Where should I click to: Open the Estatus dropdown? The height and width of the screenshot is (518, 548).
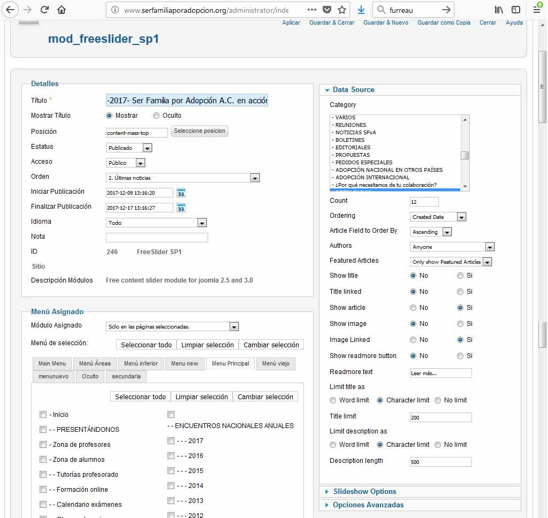(129, 148)
